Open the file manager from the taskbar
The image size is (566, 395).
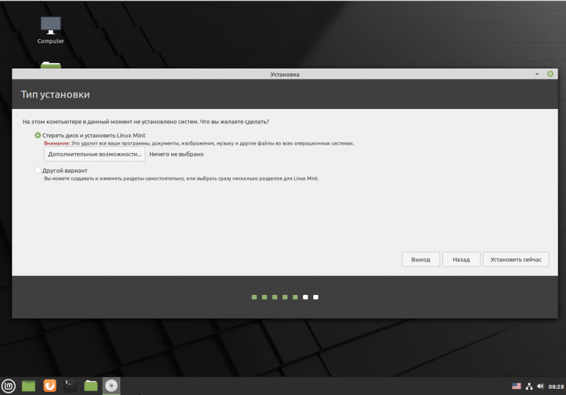pos(91,386)
